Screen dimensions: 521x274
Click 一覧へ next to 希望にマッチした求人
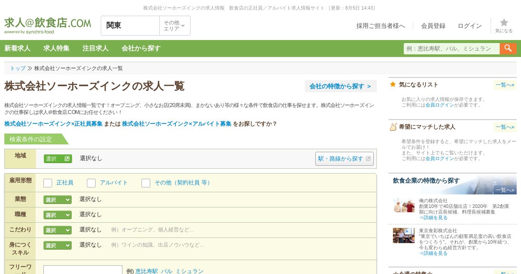point(505,127)
